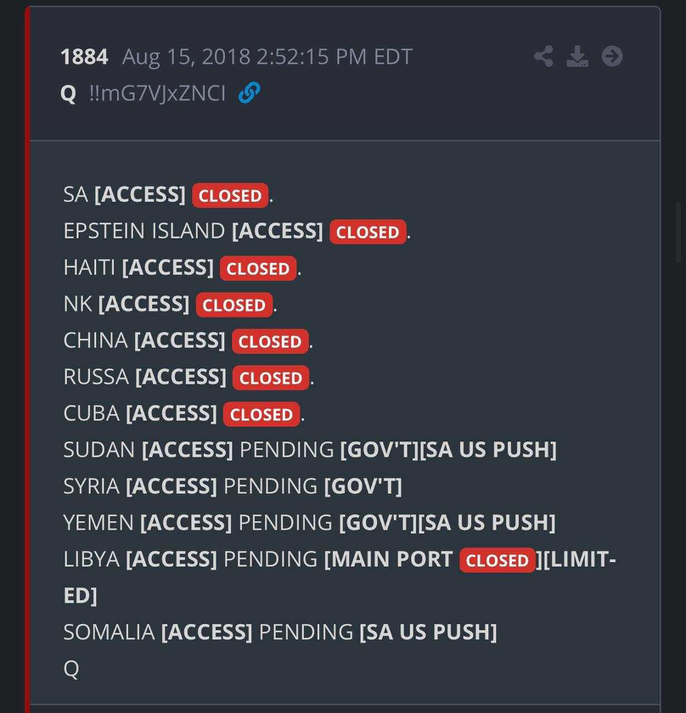Click the tripcode !!mG7VJxZNCI

(157, 93)
